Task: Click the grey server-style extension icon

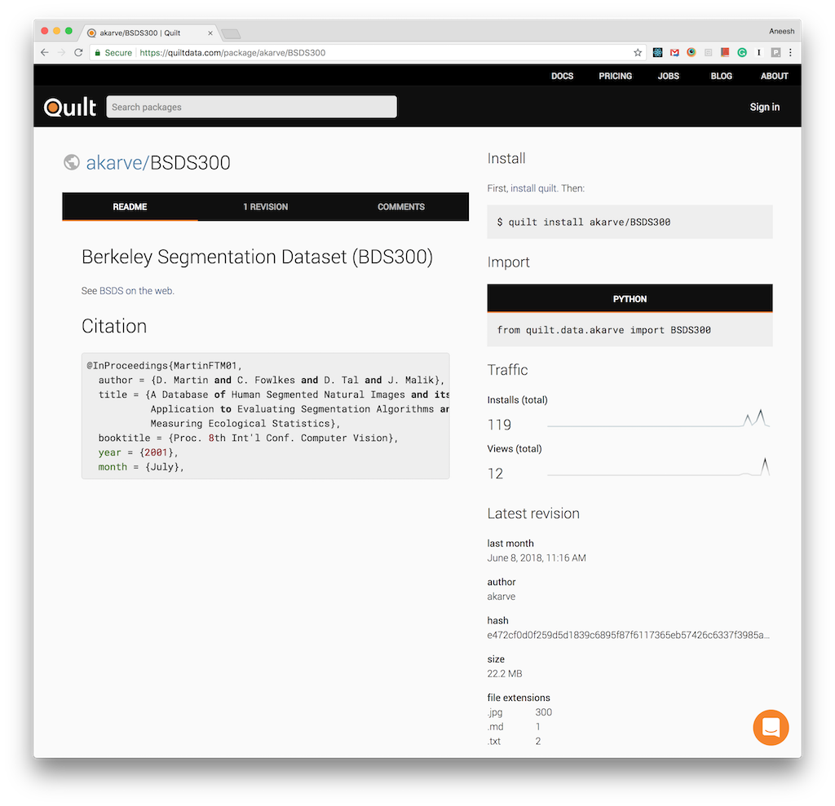Action: [709, 52]
